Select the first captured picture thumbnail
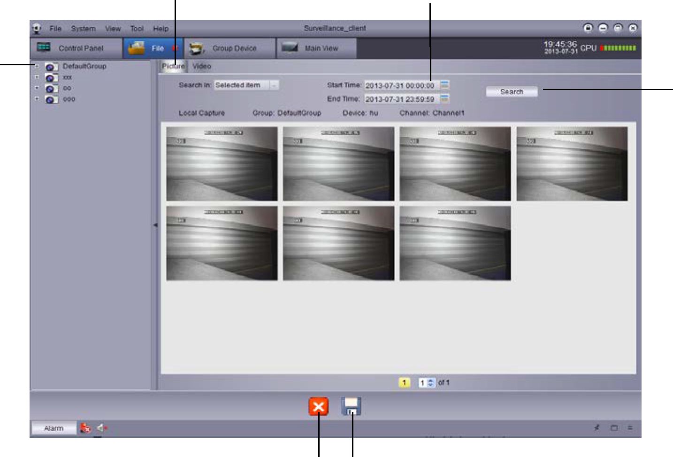673x457 pixels. click(222, 163)
